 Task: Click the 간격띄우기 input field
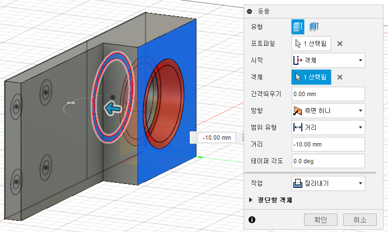[328, 94]
